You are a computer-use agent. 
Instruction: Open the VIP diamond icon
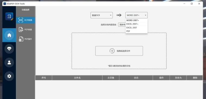[9, 49]
